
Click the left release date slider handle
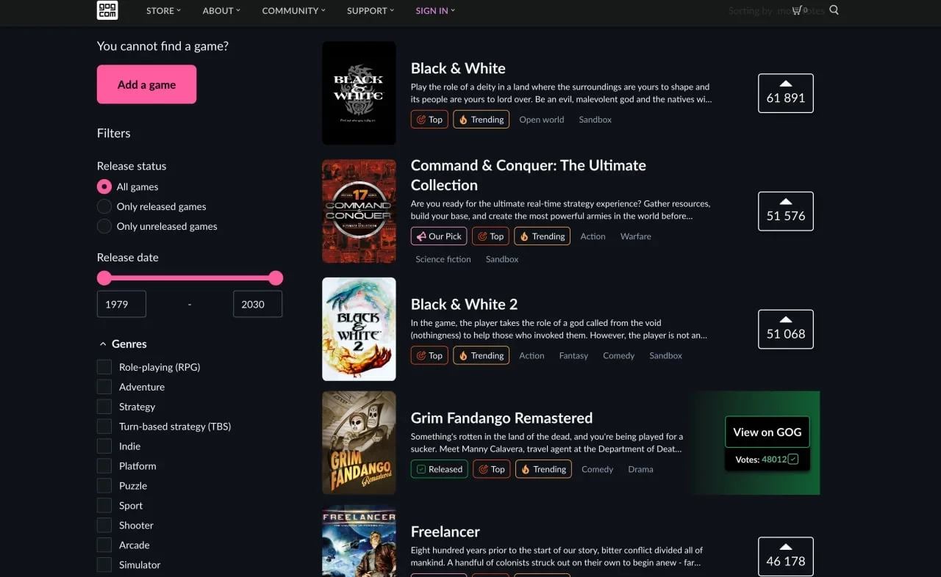point(104,277)
